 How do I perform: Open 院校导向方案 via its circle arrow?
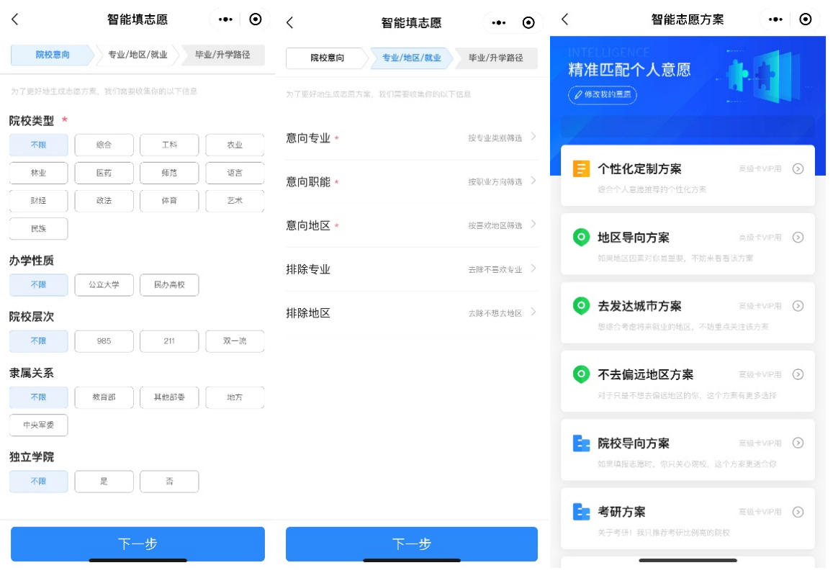point(798,443)
